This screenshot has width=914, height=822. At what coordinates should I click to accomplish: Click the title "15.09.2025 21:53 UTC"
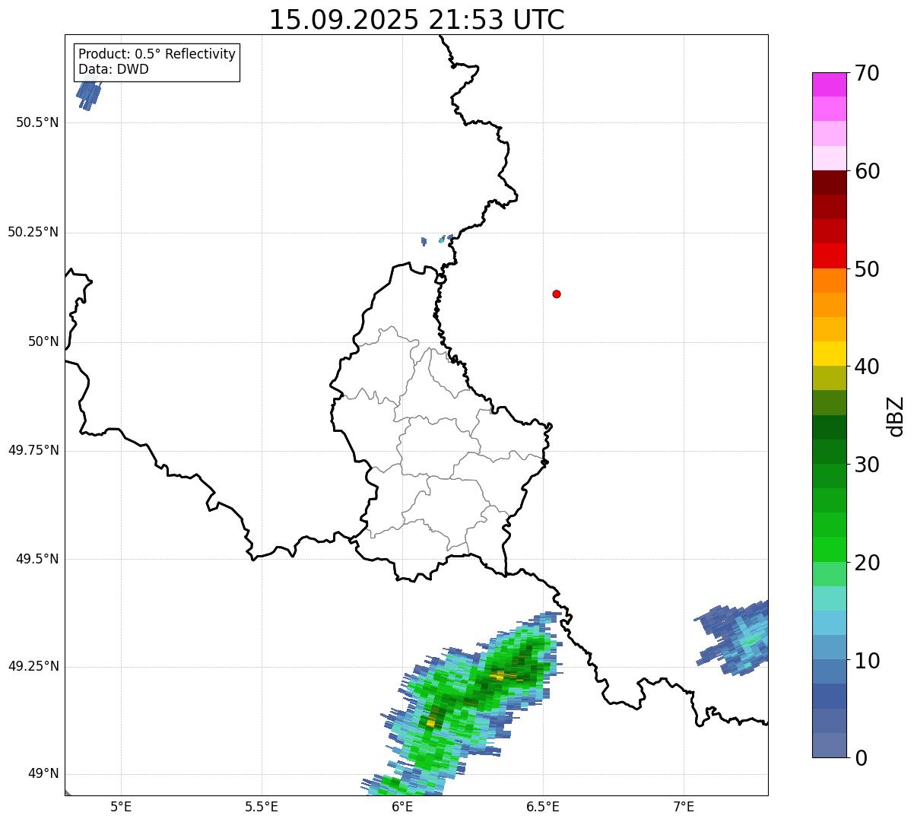point(417,20)
